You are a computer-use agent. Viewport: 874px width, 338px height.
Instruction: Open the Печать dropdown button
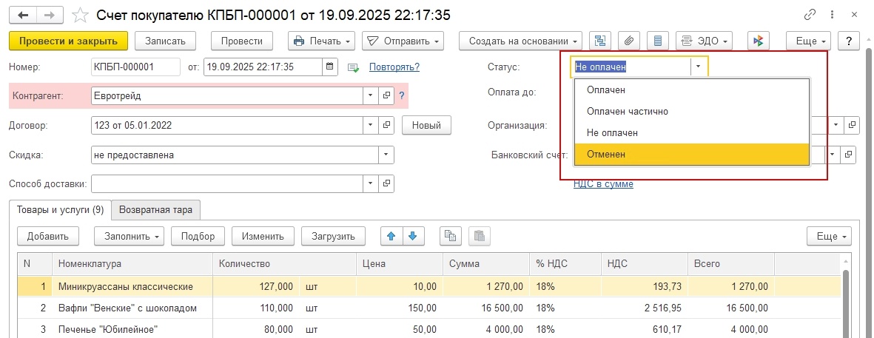(322, 41)
